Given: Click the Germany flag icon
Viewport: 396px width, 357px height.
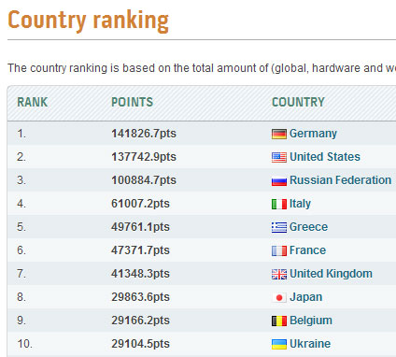Looking at the screenshot, I should pyautogui.click(x=279, y=135).
